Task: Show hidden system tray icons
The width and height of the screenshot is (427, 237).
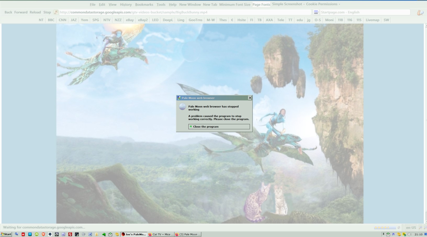Action: (384, 234)
